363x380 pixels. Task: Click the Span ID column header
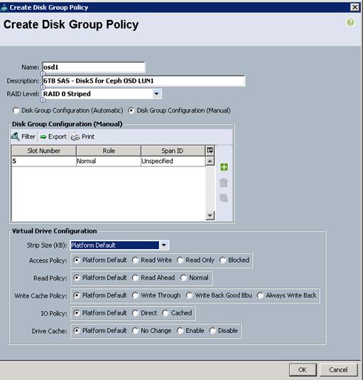tap(173, 151)
